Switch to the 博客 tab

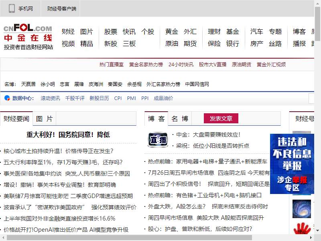[156, 118]
